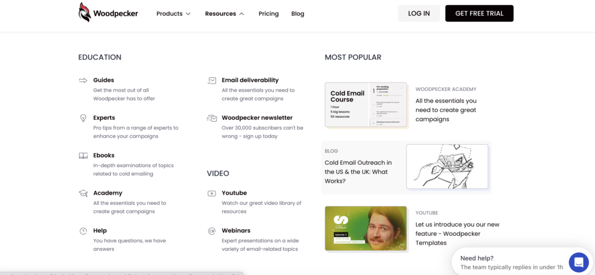
Task: Click the LOG IN button
Action: coord(419,13)
